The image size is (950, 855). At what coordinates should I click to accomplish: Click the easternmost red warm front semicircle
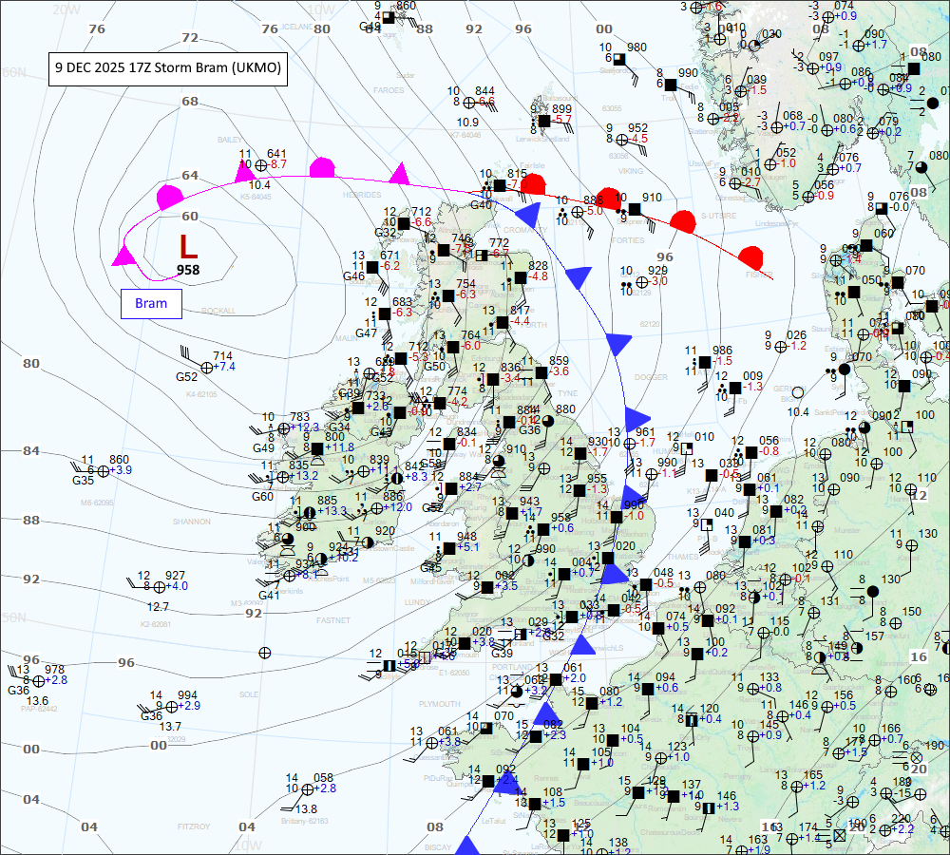click(752, 256)
